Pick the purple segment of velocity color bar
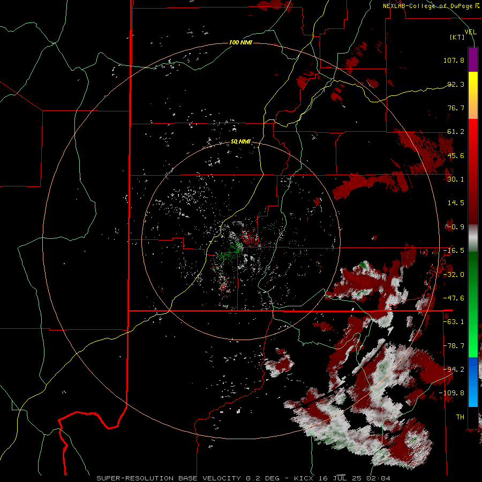The height and width of the screenshot is (482, 482). click(x=473, y=60)
